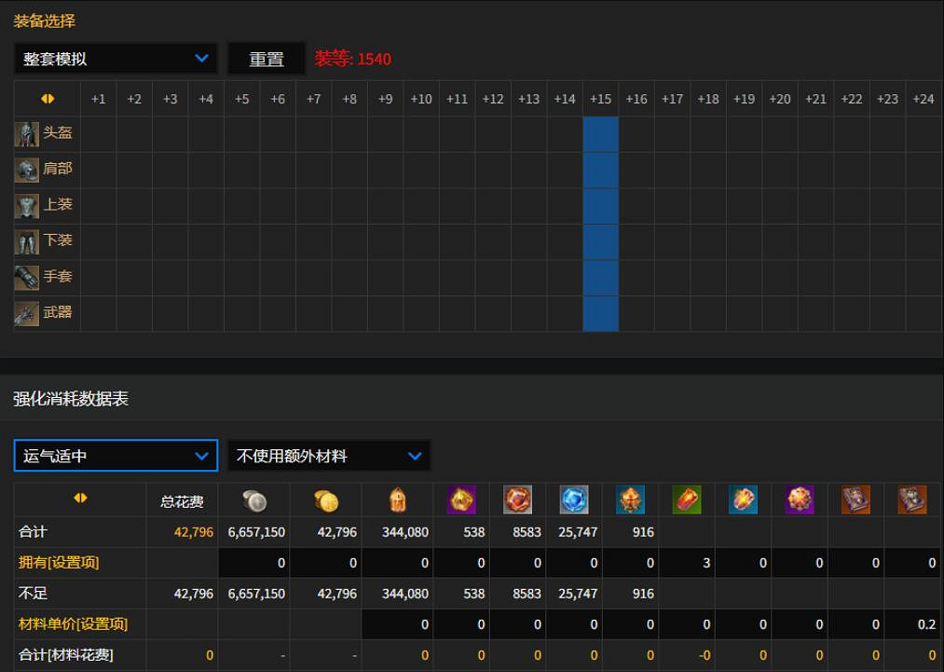Select the 肩部 shoulder armor icon
The width and height of the screenshot is (944, 672).
(x=25, y=169)
